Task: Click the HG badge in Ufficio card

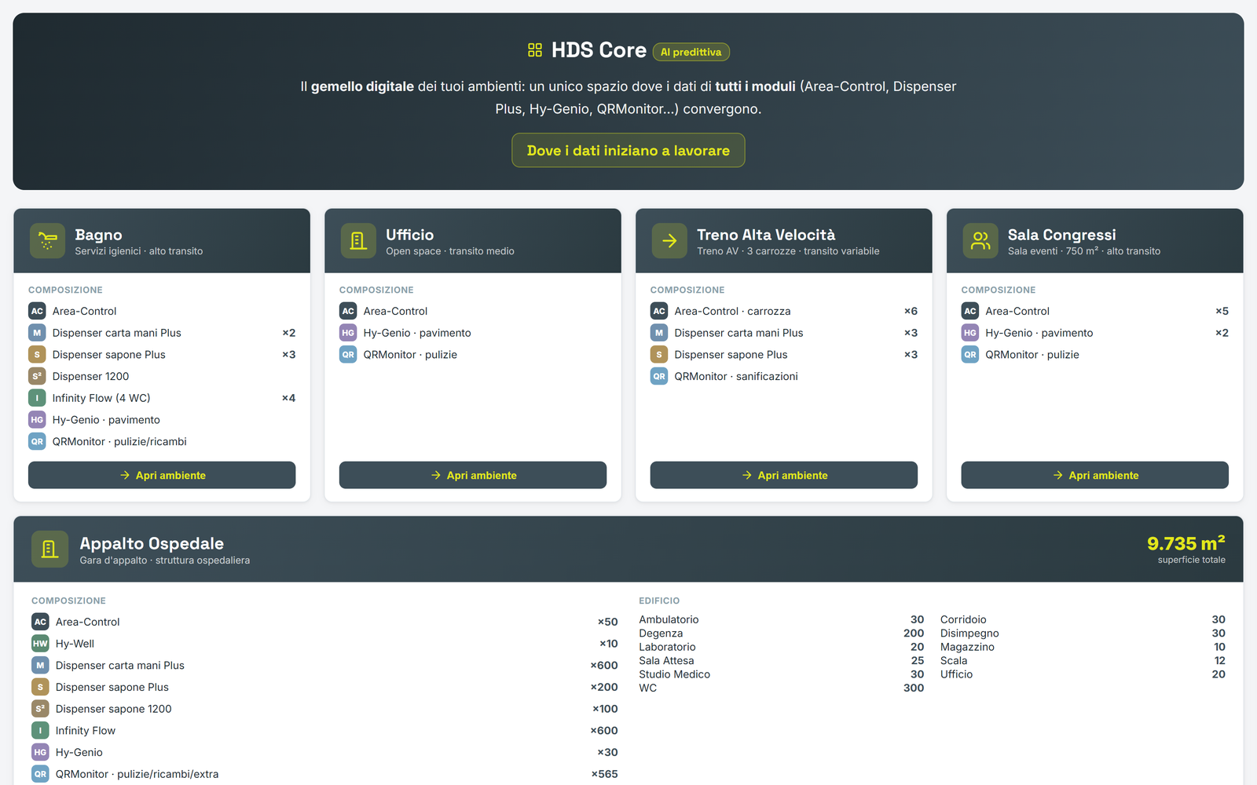Action: click(x=348, y=333)
